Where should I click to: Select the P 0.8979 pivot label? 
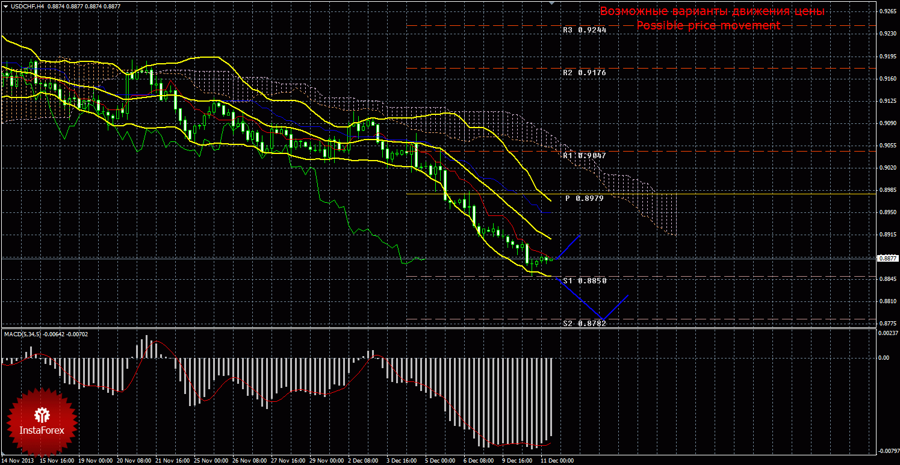tap(585, 198)
